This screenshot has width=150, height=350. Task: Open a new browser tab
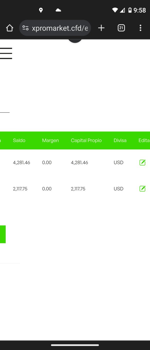101,28
